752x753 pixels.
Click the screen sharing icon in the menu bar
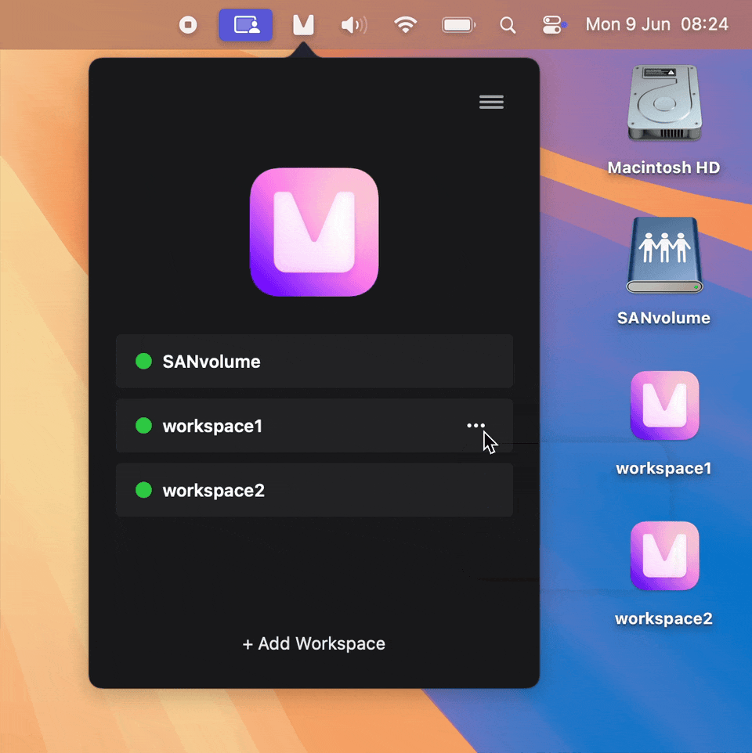click(246, 24)
